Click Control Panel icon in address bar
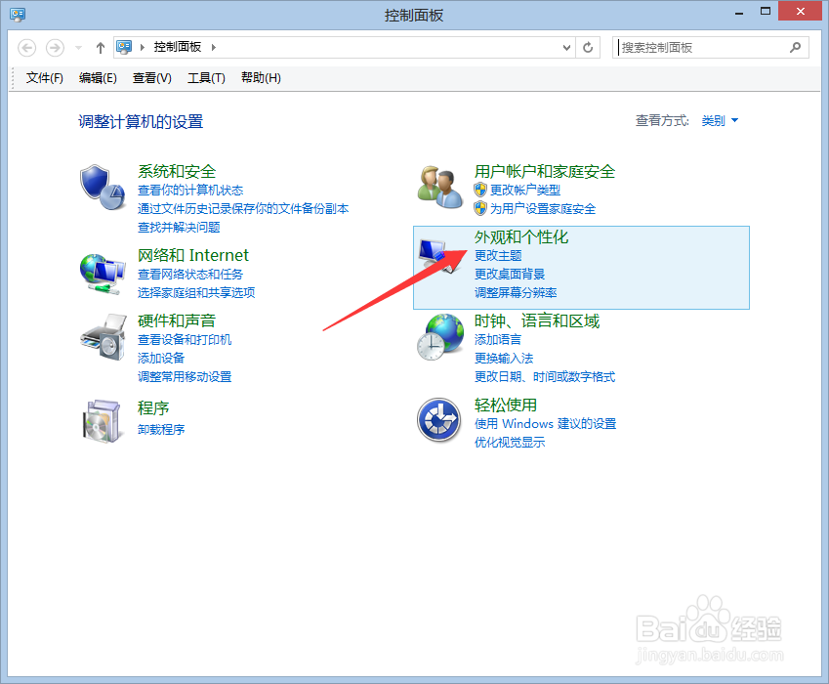 pyautogui.click(x=124, y=47)
